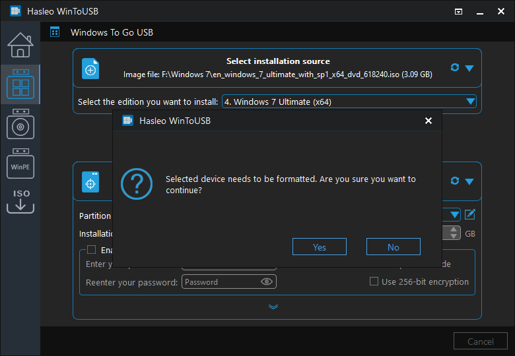Click No to decline formatting
The image size is (515, 356).
(393, 247)
